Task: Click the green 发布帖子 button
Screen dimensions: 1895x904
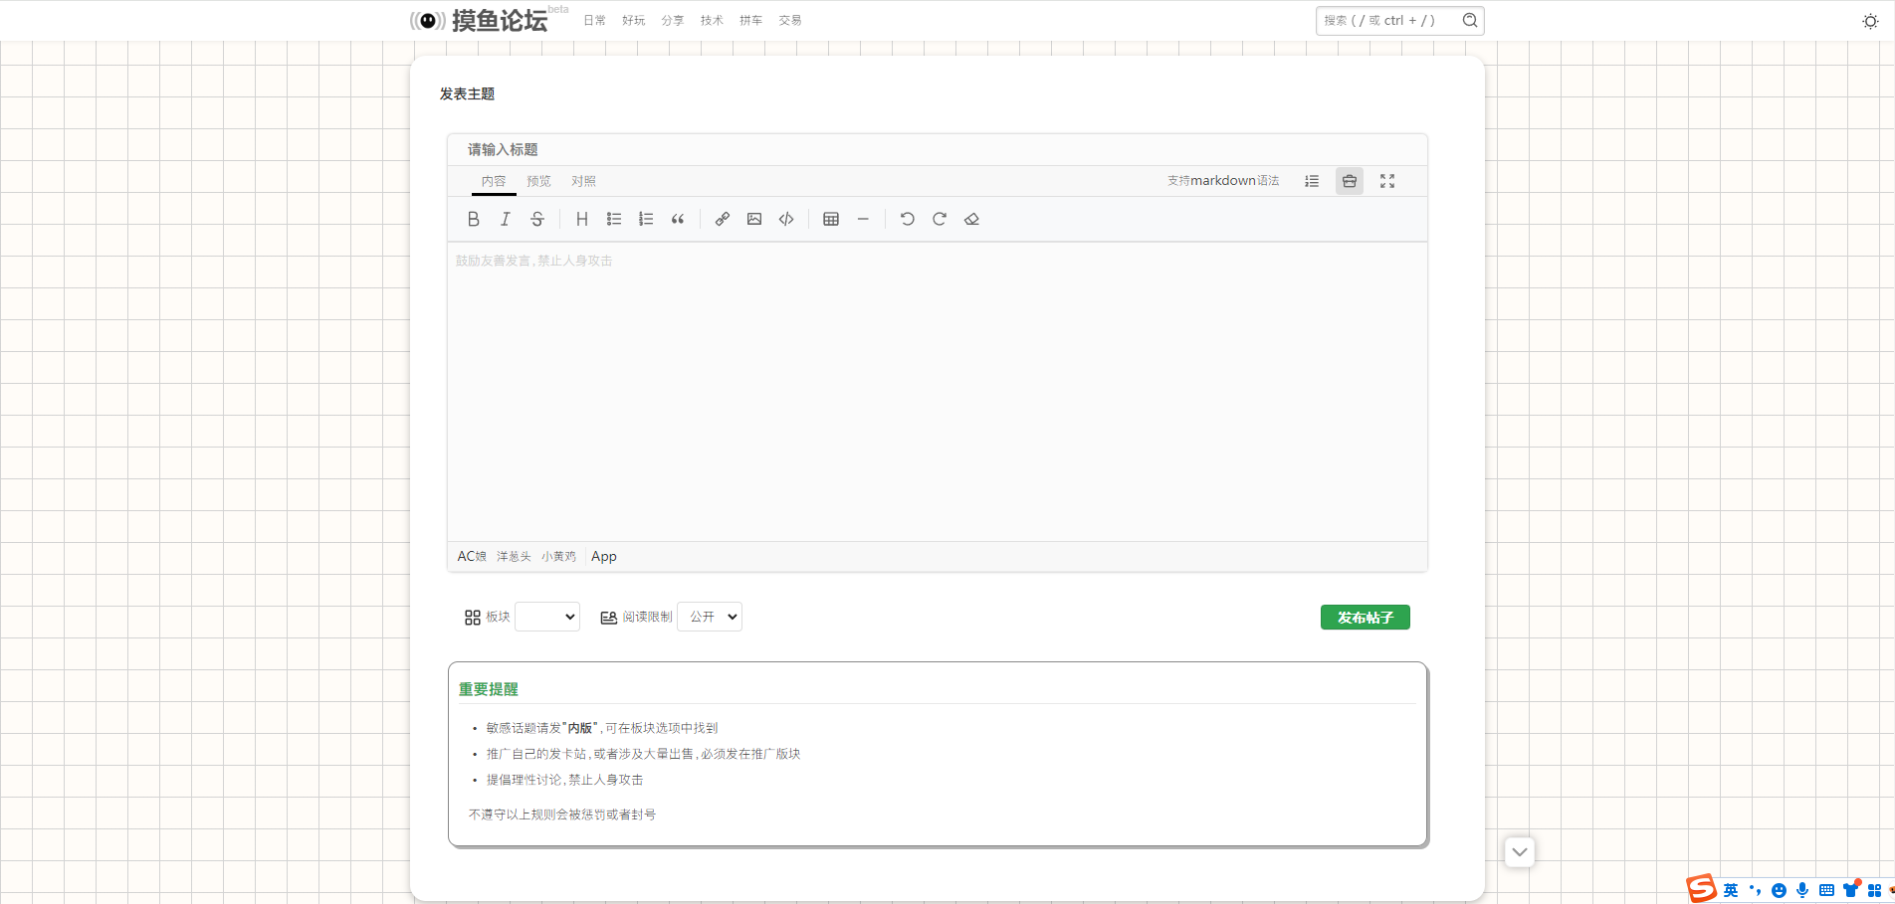Action: (x=1365, y=618)
